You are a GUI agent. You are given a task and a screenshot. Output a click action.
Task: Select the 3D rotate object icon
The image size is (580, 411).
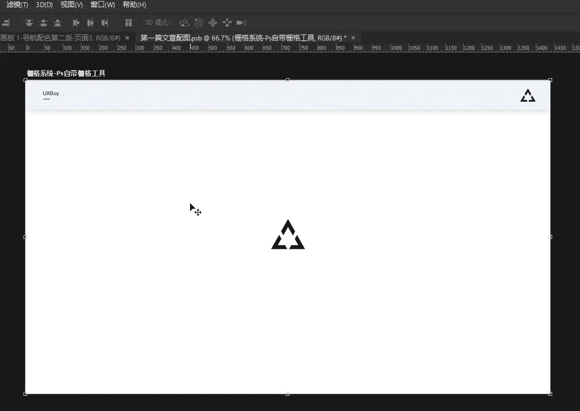pyautogui.click(x=184, y=23)
